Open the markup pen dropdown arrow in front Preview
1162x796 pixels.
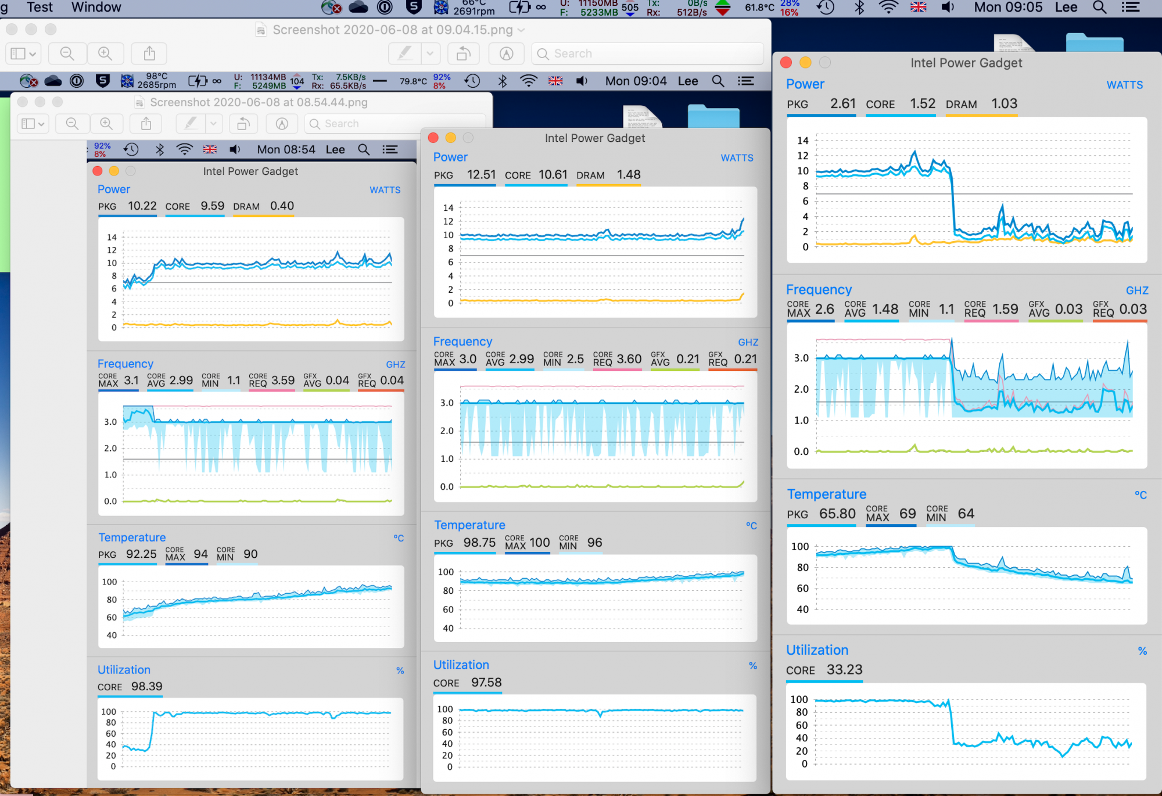pyautogui.click(x=430, y=53)
